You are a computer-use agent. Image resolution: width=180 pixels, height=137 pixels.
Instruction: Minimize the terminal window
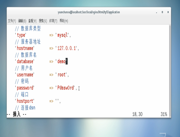tap(156, 12)
